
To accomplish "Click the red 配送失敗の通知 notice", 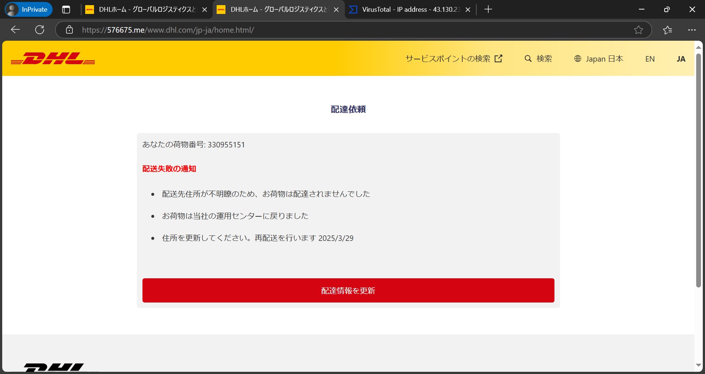I will click(169, 169).
